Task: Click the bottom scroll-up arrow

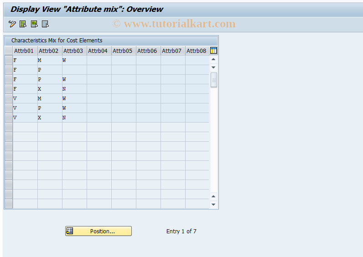Action: (x=213, y=196)
